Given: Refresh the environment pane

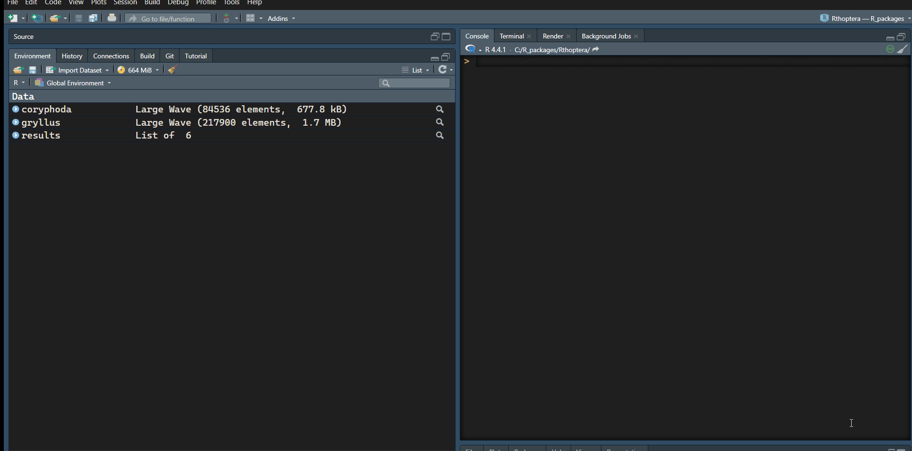Looking at the screenshot, I should pos(443,70).
